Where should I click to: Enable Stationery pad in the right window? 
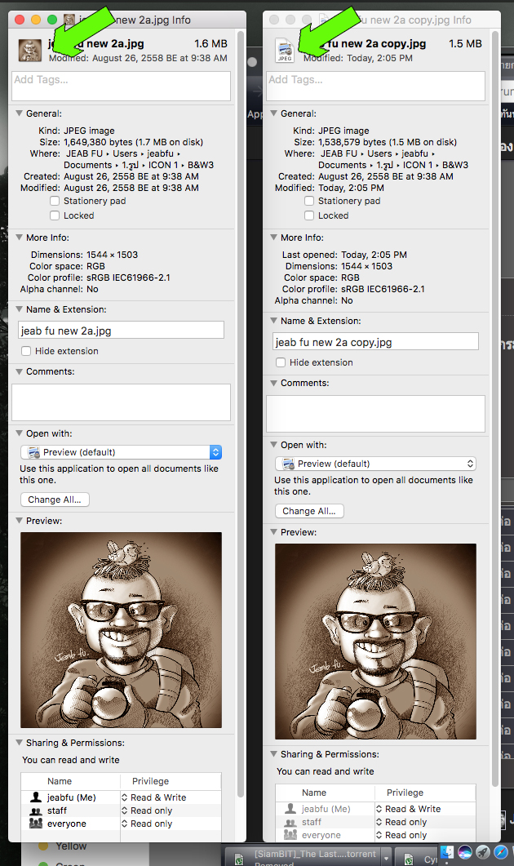coord(309,201)
